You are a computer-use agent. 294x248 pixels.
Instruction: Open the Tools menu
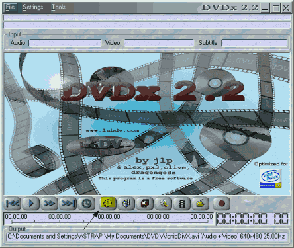click(58, 7)
